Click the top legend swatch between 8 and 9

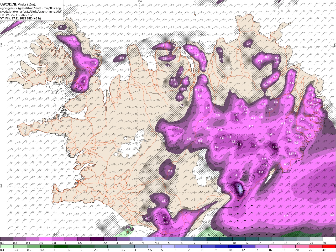213,239
